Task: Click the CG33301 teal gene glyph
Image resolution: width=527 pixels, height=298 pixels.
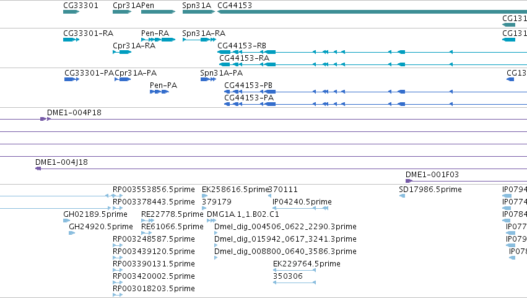Action: tap(71, 12)
